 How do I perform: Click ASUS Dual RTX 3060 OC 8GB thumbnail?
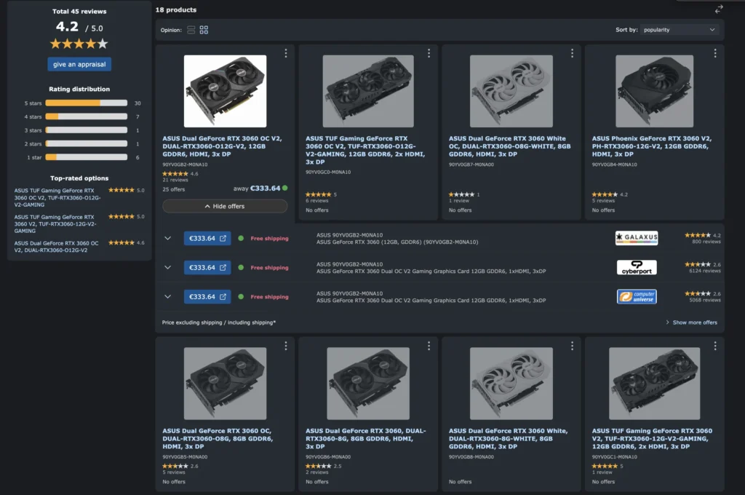pyautogui.click(x=225, y=383)
